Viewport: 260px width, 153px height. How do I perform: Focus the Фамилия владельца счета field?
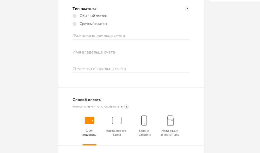point(131,36)
